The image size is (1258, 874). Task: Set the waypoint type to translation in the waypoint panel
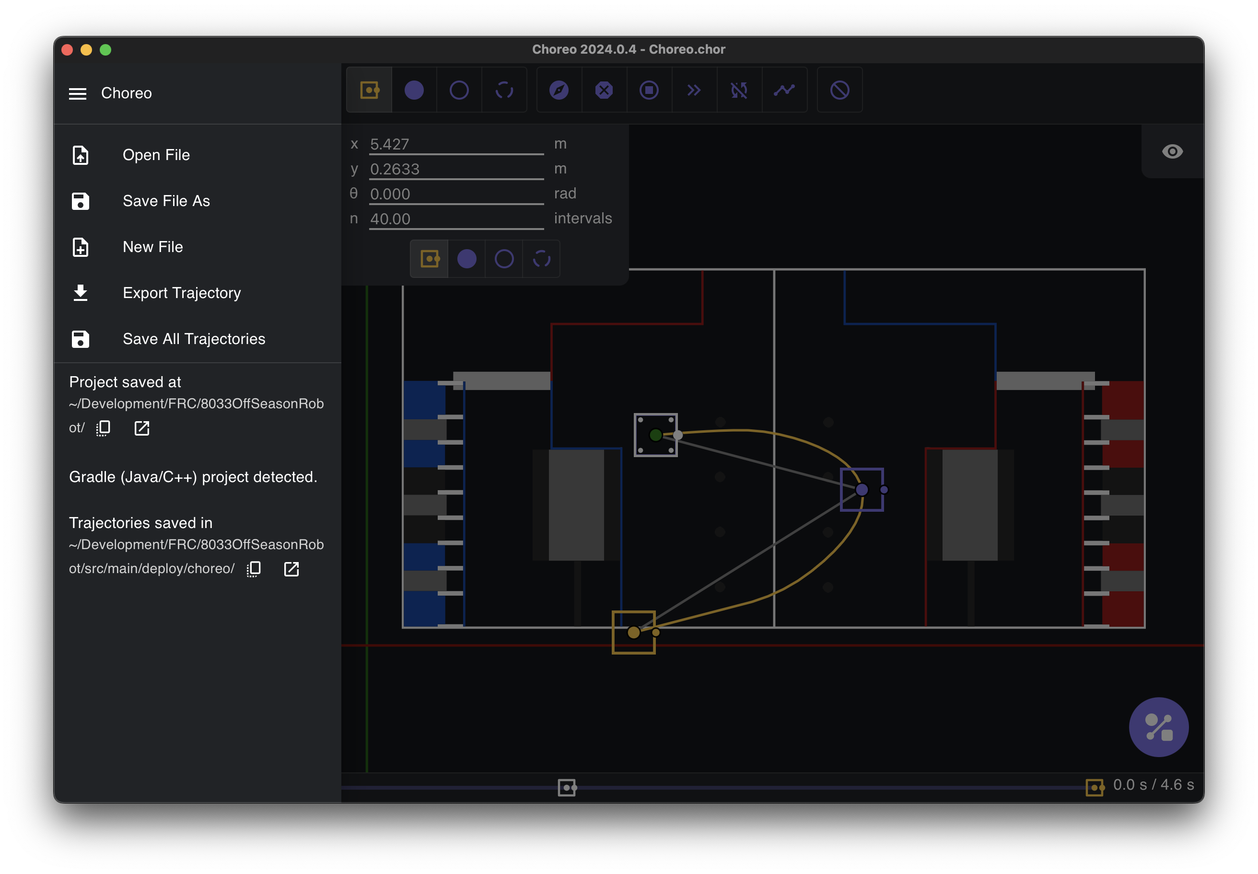coord(466,258)
